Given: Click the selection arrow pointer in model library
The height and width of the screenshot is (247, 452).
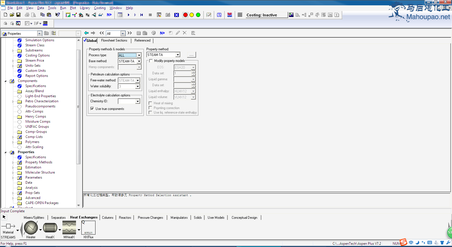Looking at the screenshot, I should point(4,217).
